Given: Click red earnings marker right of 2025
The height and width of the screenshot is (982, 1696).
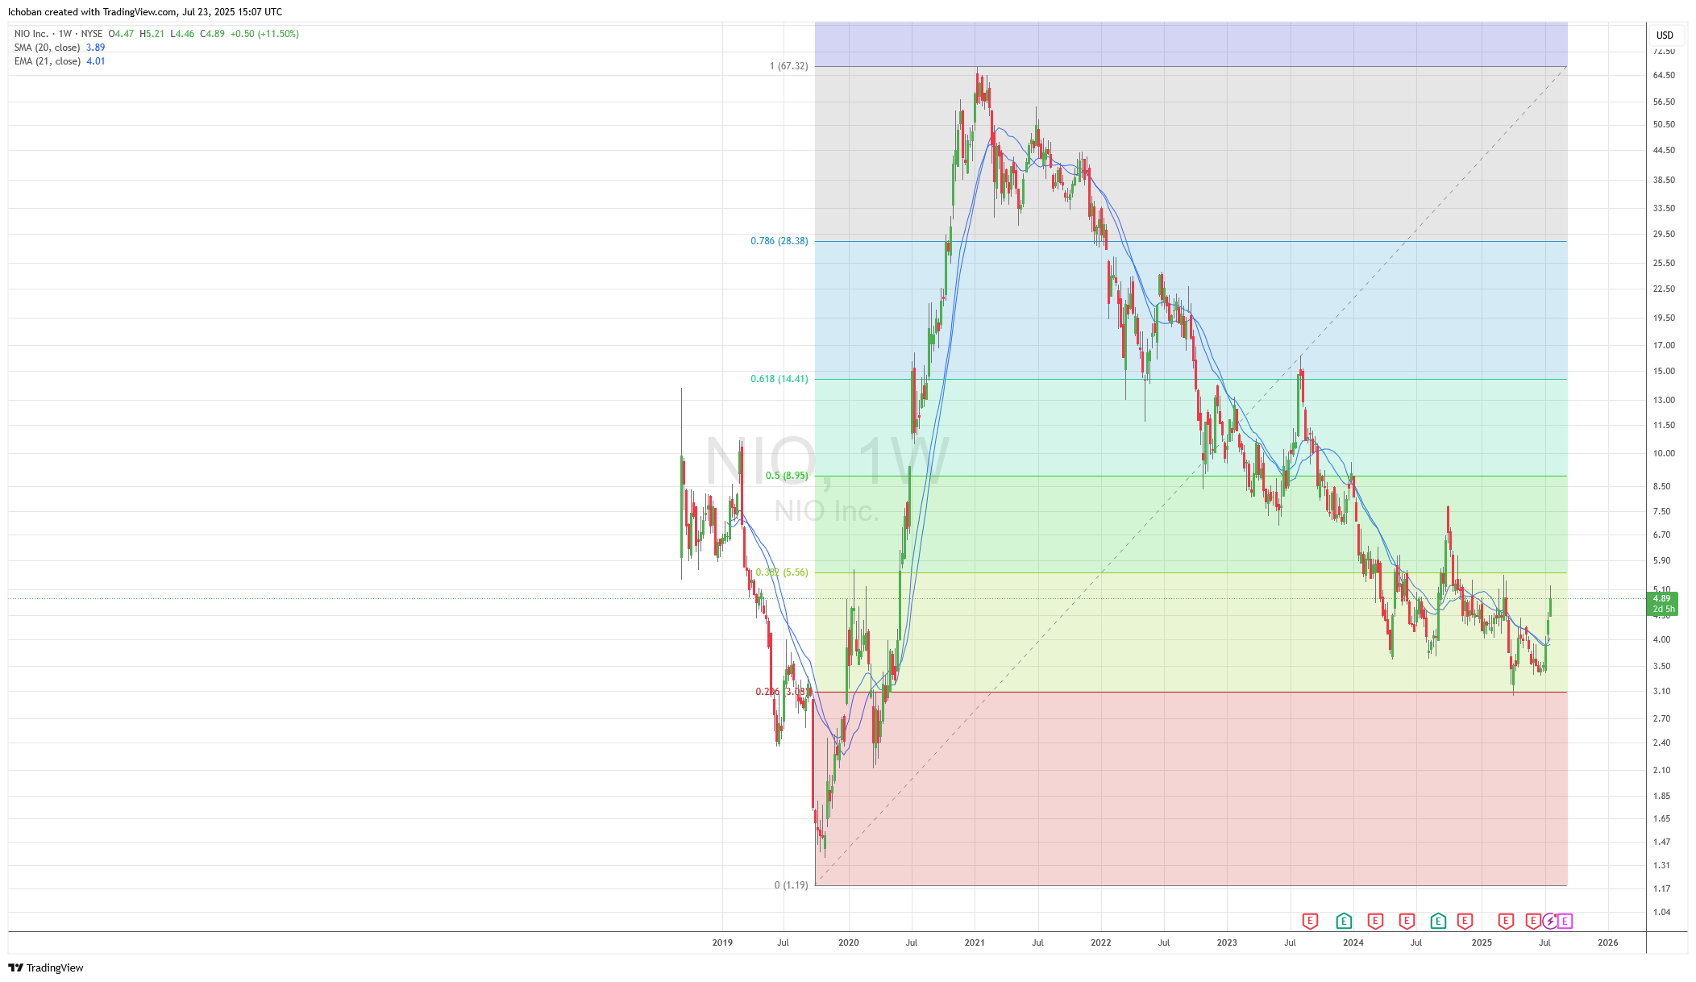Looking at the screenshot, I should point(1505,921).
